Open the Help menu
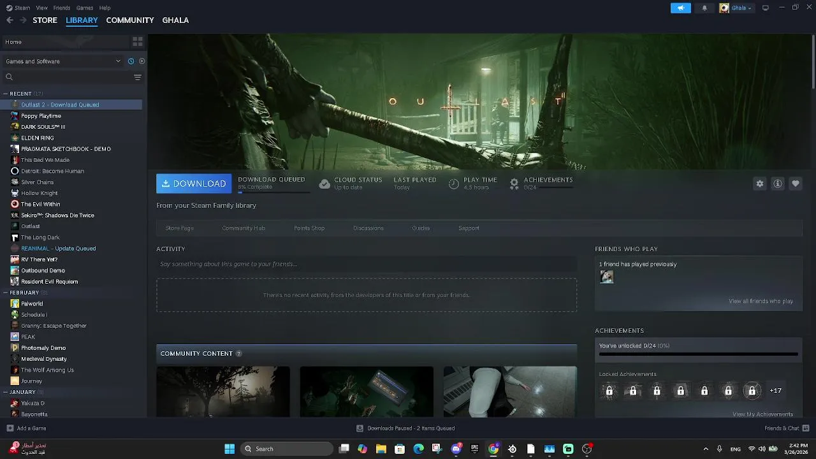The height and width of the screenshot is (459, 816). click(x=105, y=8)
